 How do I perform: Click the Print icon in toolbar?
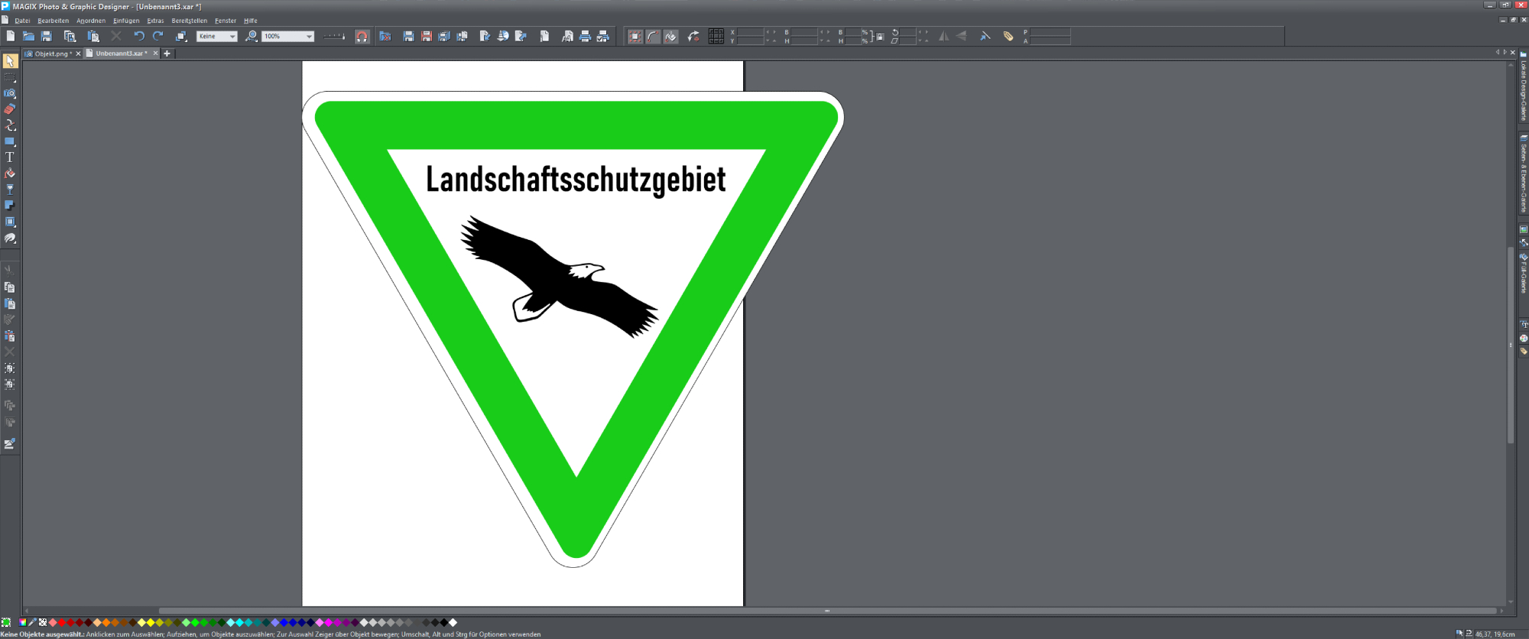(585, 36)
